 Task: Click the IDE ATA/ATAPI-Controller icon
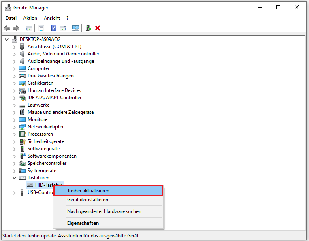click(x=22, y=98)
